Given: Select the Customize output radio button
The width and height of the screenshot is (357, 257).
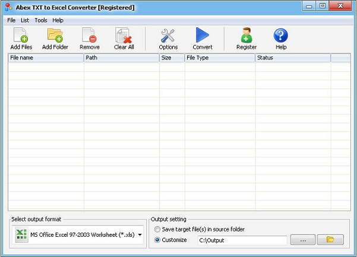Looking at the screenshot, I should click(157, 240).
